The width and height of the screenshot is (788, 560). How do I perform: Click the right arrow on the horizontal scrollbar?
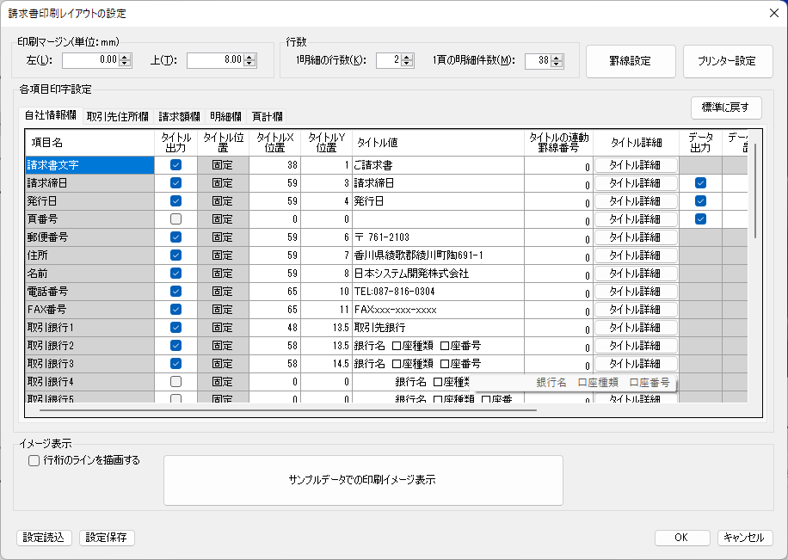pyautogui.click(x=746, y=410)
